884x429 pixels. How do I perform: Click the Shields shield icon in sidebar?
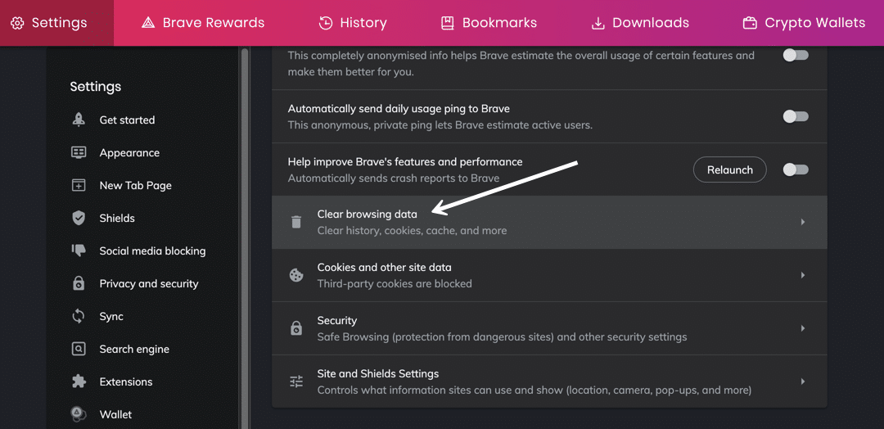click(x=79, y=218)
